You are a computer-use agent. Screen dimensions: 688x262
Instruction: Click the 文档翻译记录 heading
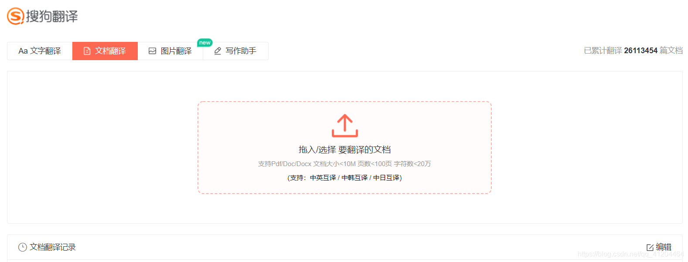[53, 247]
